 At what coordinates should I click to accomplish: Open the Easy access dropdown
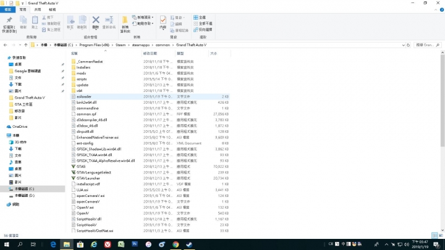143,23
